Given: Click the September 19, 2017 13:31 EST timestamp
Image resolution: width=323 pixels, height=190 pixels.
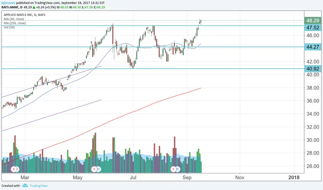Looking at the screenshot, I should coord(83,3).
